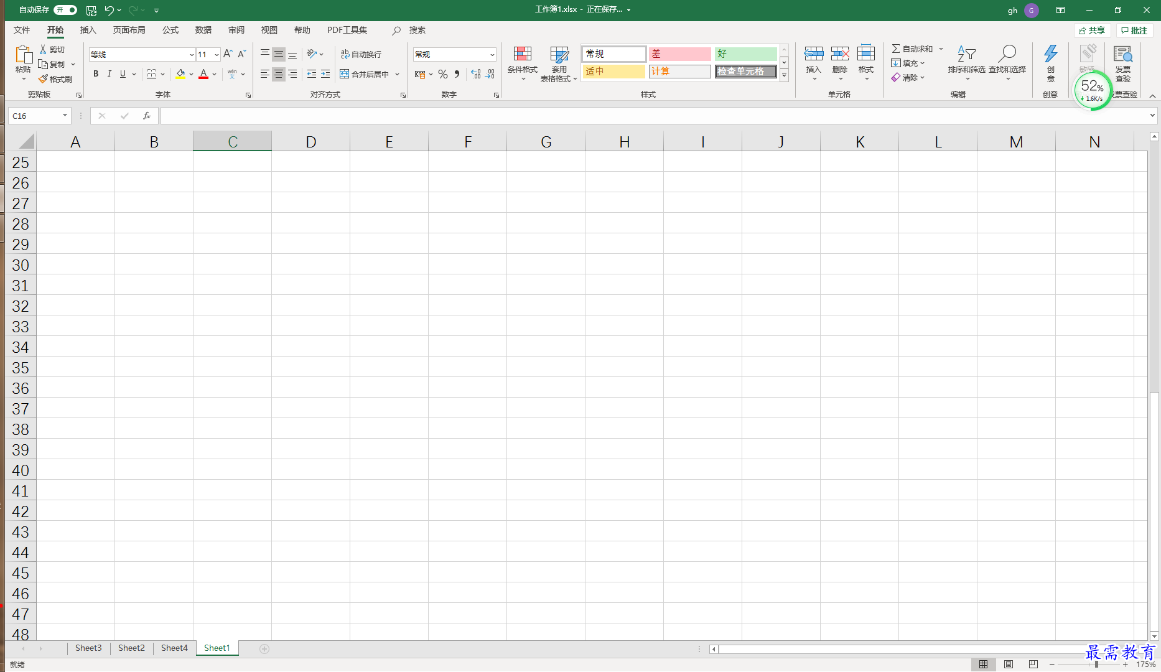The width and height of the screenshot is (1161, 672).
Task: Click the insert function fx icon
Action: [147, 116]
